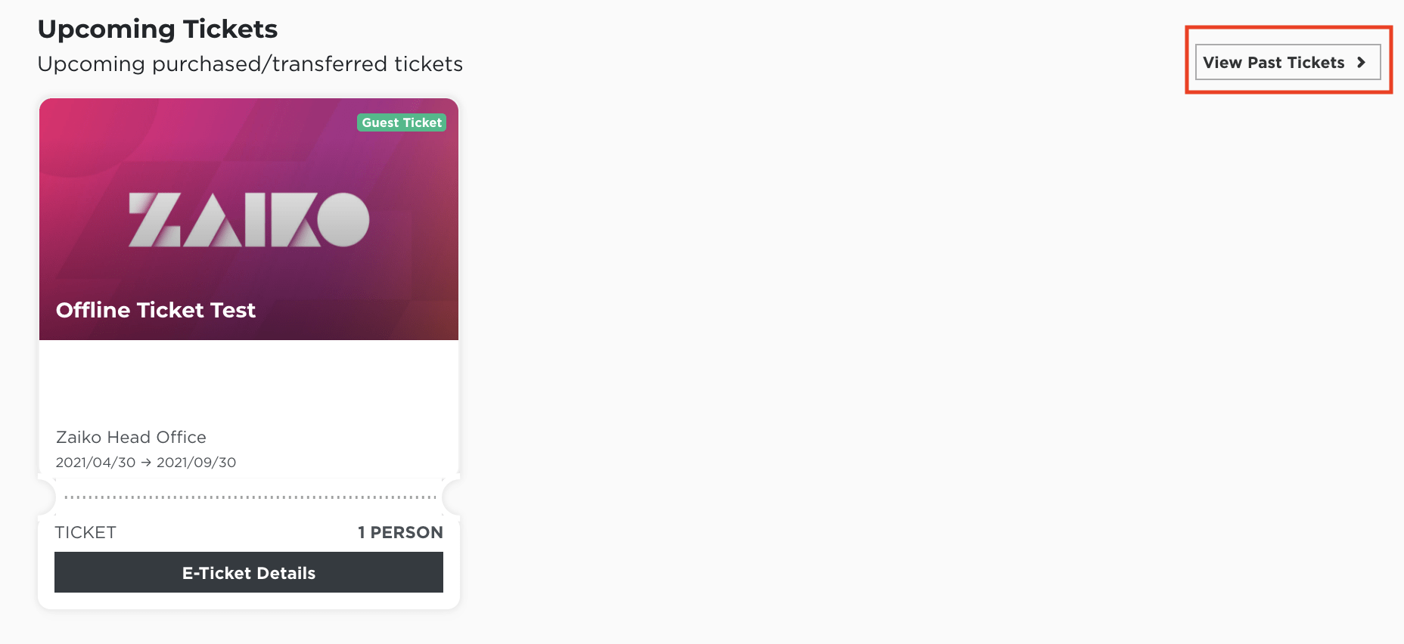Select the Offline Ticket Test title

[x=156, y=310]
